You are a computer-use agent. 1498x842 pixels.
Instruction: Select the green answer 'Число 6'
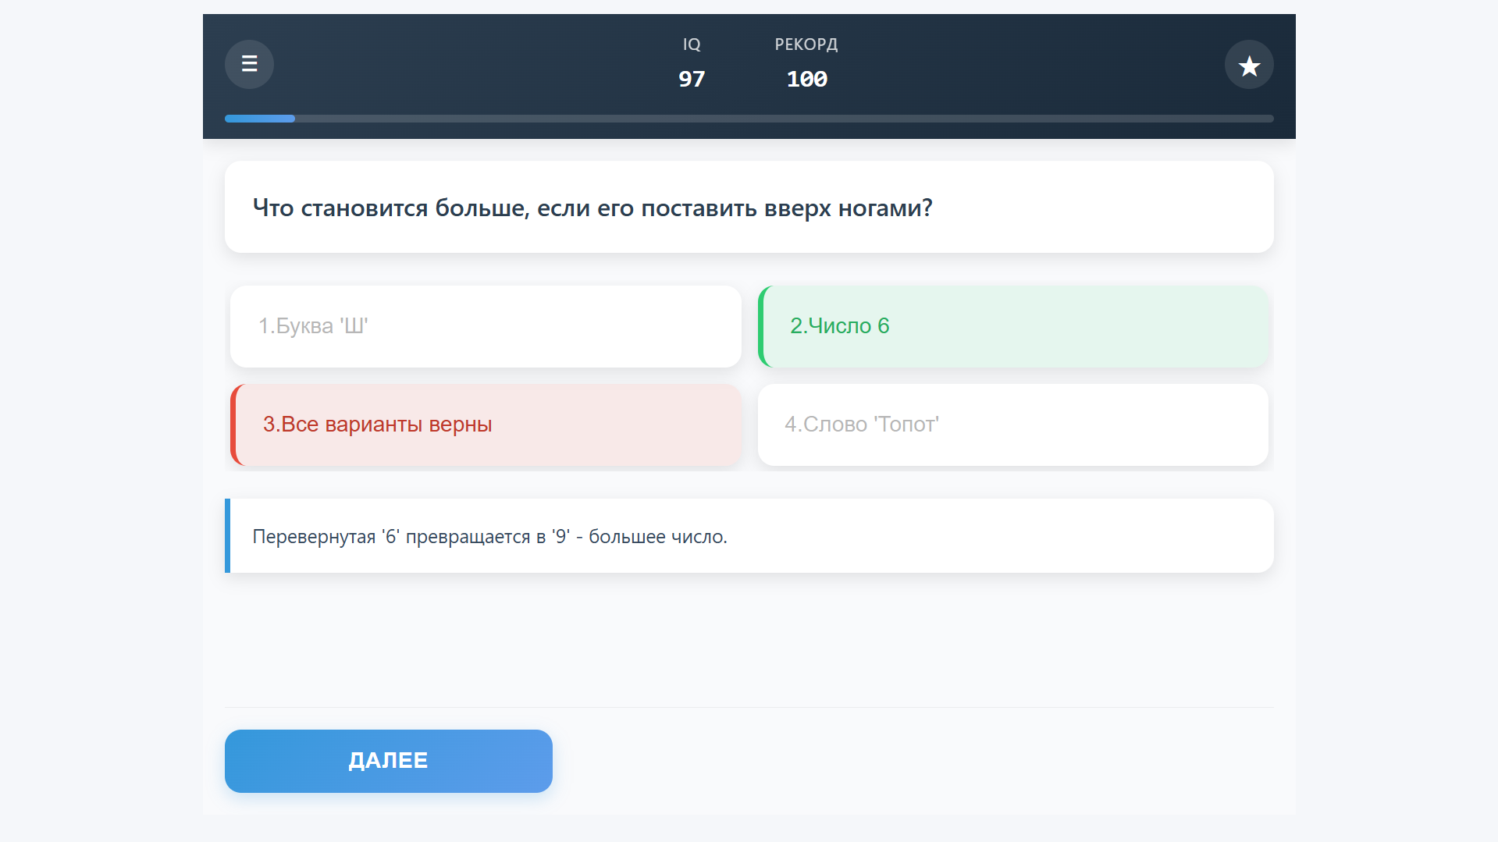point(1012,326)
